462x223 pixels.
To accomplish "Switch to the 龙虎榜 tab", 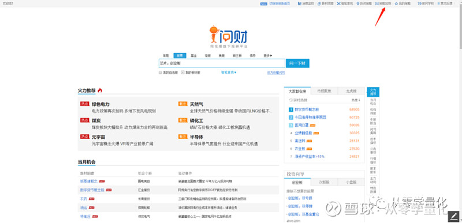I will point(351,91).
